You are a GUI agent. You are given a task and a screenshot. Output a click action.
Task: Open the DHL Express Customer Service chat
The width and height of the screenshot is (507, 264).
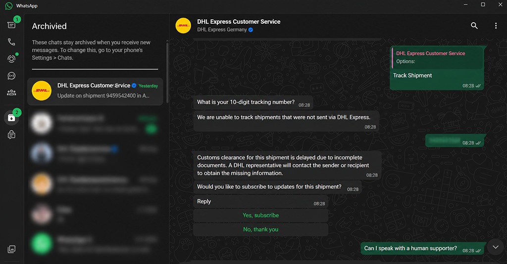click(95, 91)
